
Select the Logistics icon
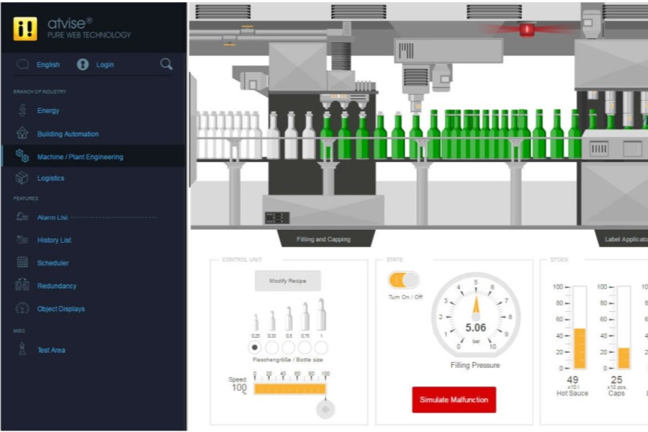point(23,178)
